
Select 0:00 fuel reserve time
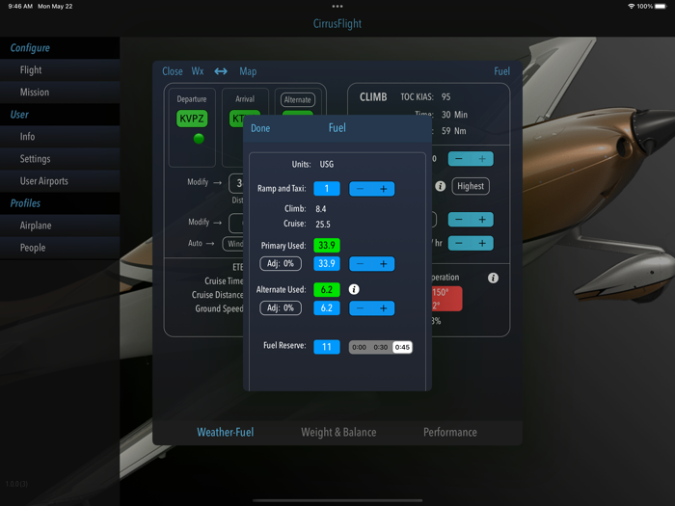[359, 347]
